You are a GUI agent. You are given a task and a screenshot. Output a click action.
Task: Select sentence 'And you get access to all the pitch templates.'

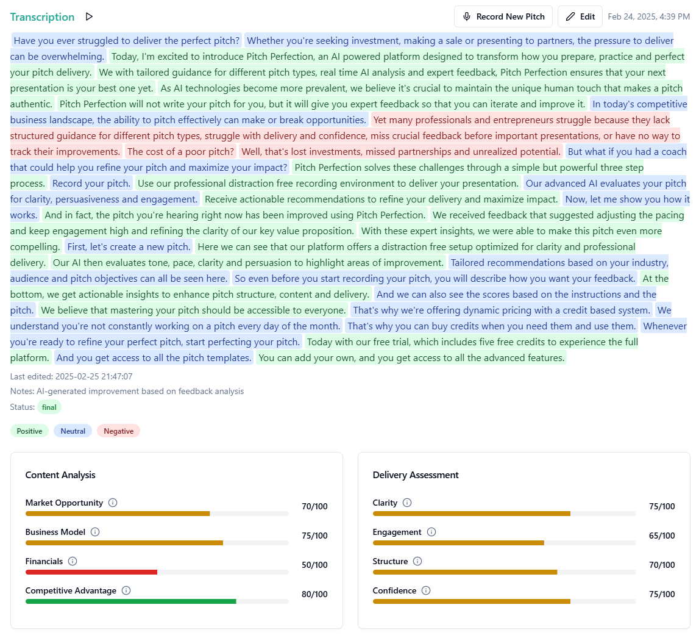pos(154,358)
